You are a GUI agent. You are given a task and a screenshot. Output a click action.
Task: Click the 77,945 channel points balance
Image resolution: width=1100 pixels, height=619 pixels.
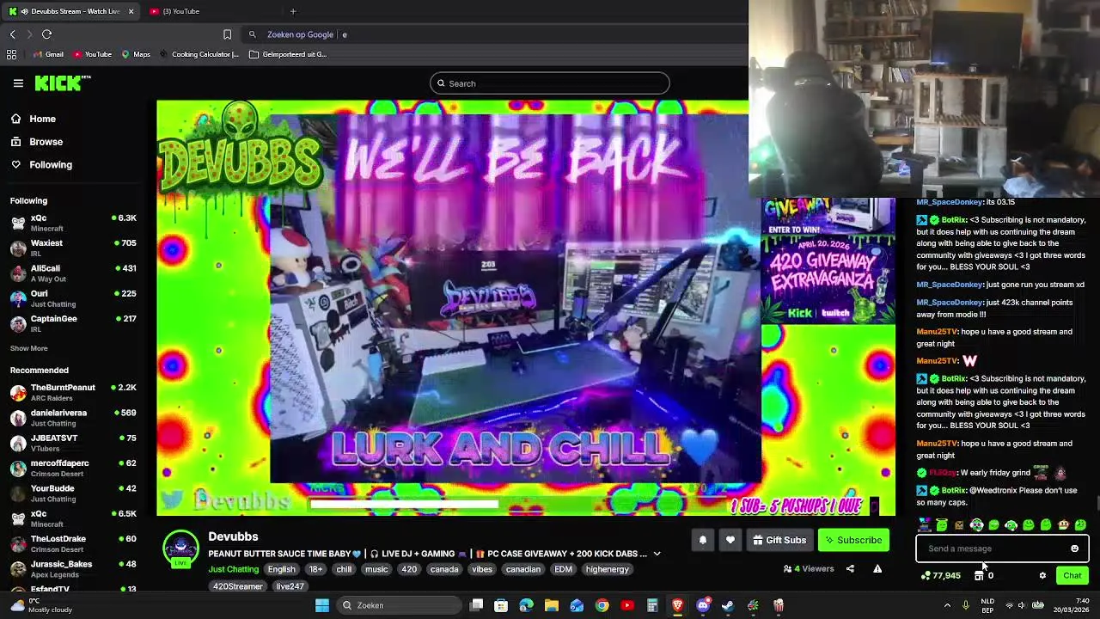tap(941, 576)
